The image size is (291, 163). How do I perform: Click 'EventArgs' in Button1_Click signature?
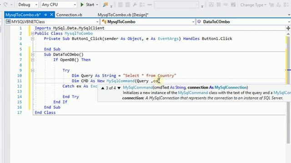click(x=168, y=38)
